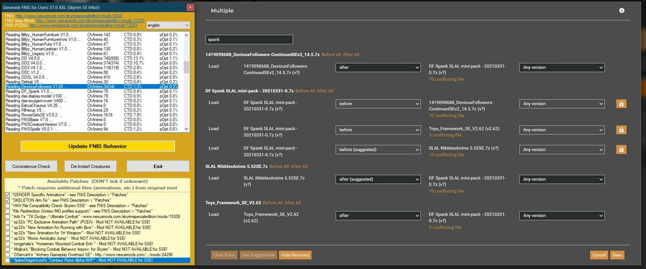Open the '10 conflicting file' link under SLAL NibblesAnims 5.52SE
The image size is (646, 269).
pyautogui.click(x=446, y=191)
